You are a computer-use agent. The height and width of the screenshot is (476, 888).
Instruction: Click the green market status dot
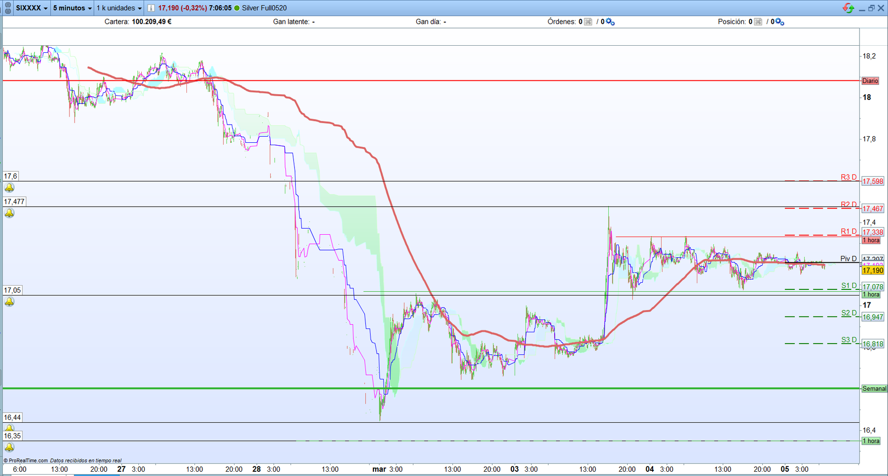pos(237,8)
